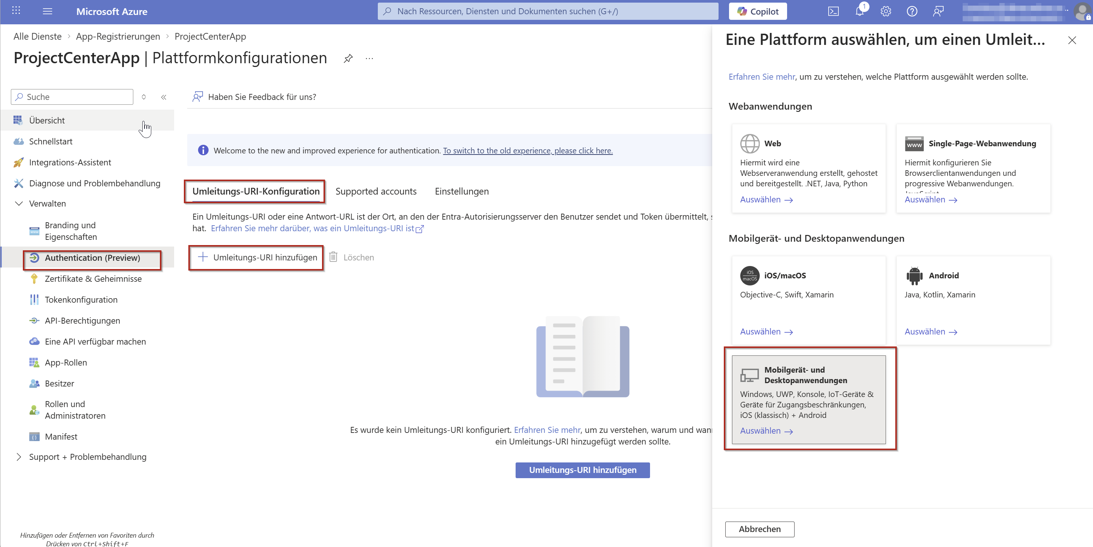Image resolution: width=1093 pixels, height=547 pixels.
Task: Open Rollen und Administratoren
Action: point(87,410)
